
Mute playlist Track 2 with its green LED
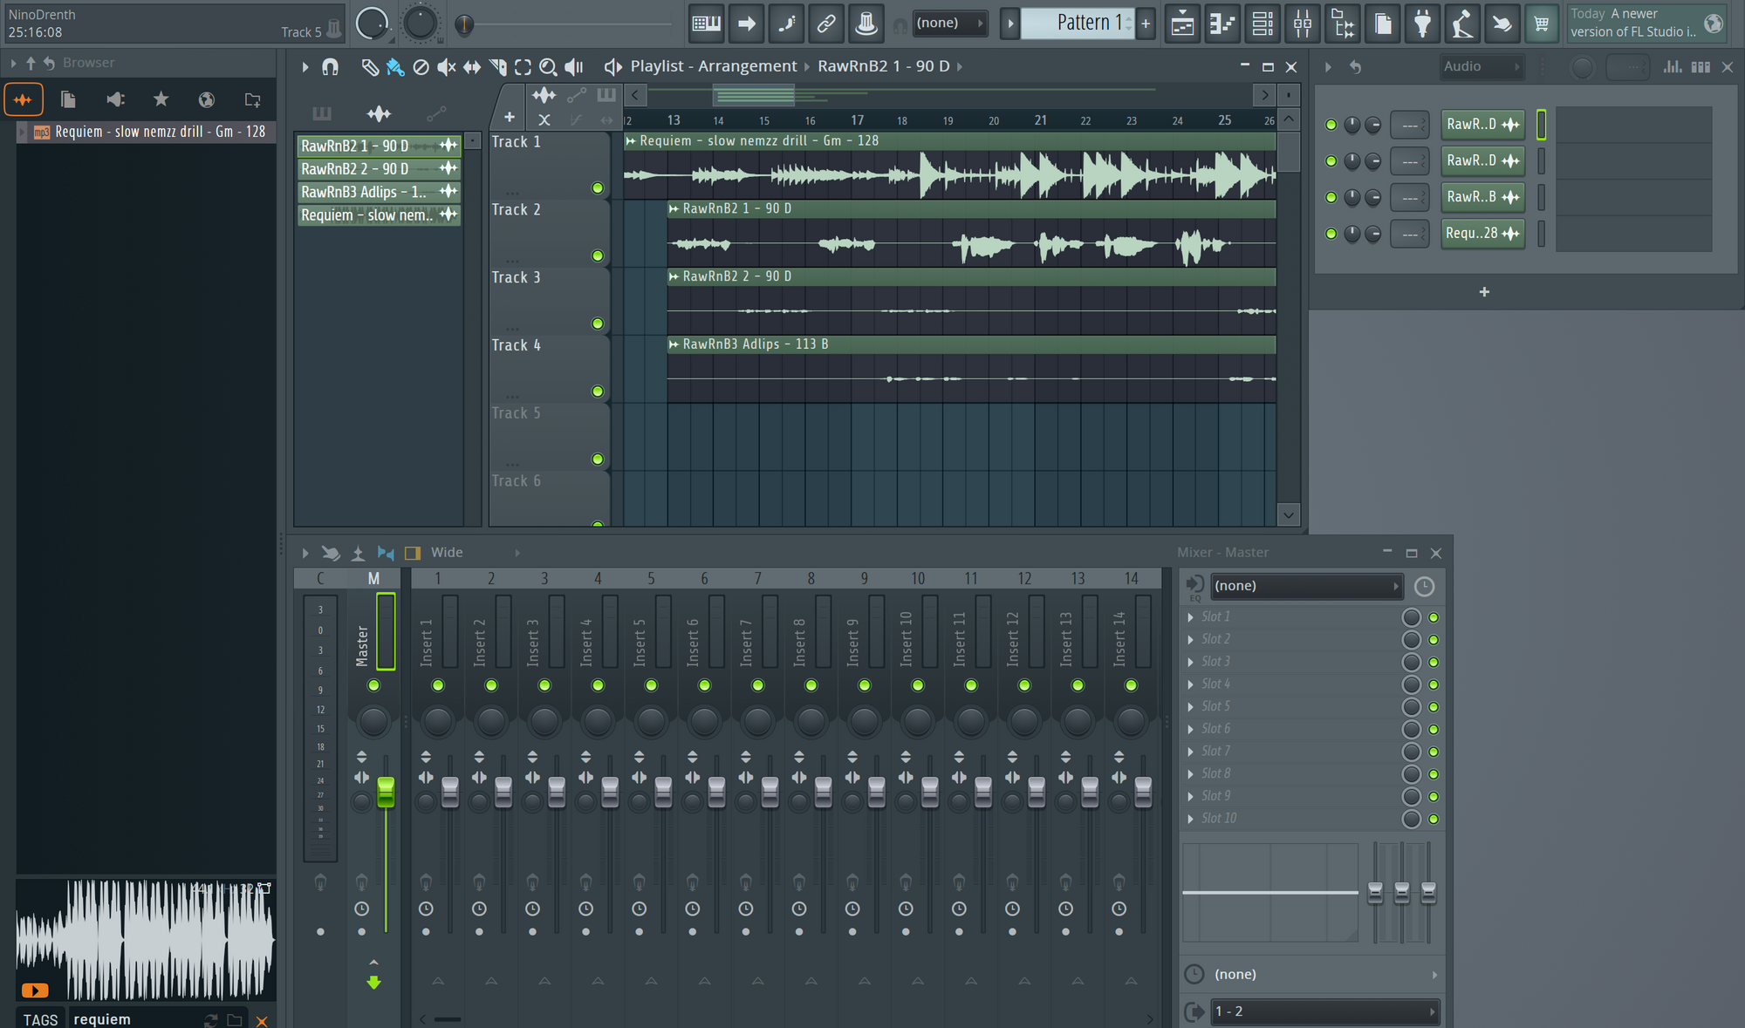click(x=598, y=255)
